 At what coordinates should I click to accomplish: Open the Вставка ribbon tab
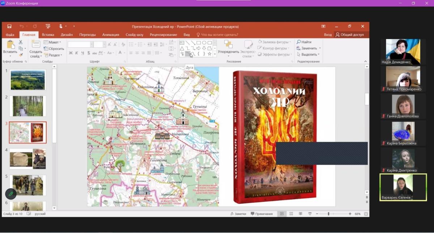pyautogui.click(x=48, y=35)
